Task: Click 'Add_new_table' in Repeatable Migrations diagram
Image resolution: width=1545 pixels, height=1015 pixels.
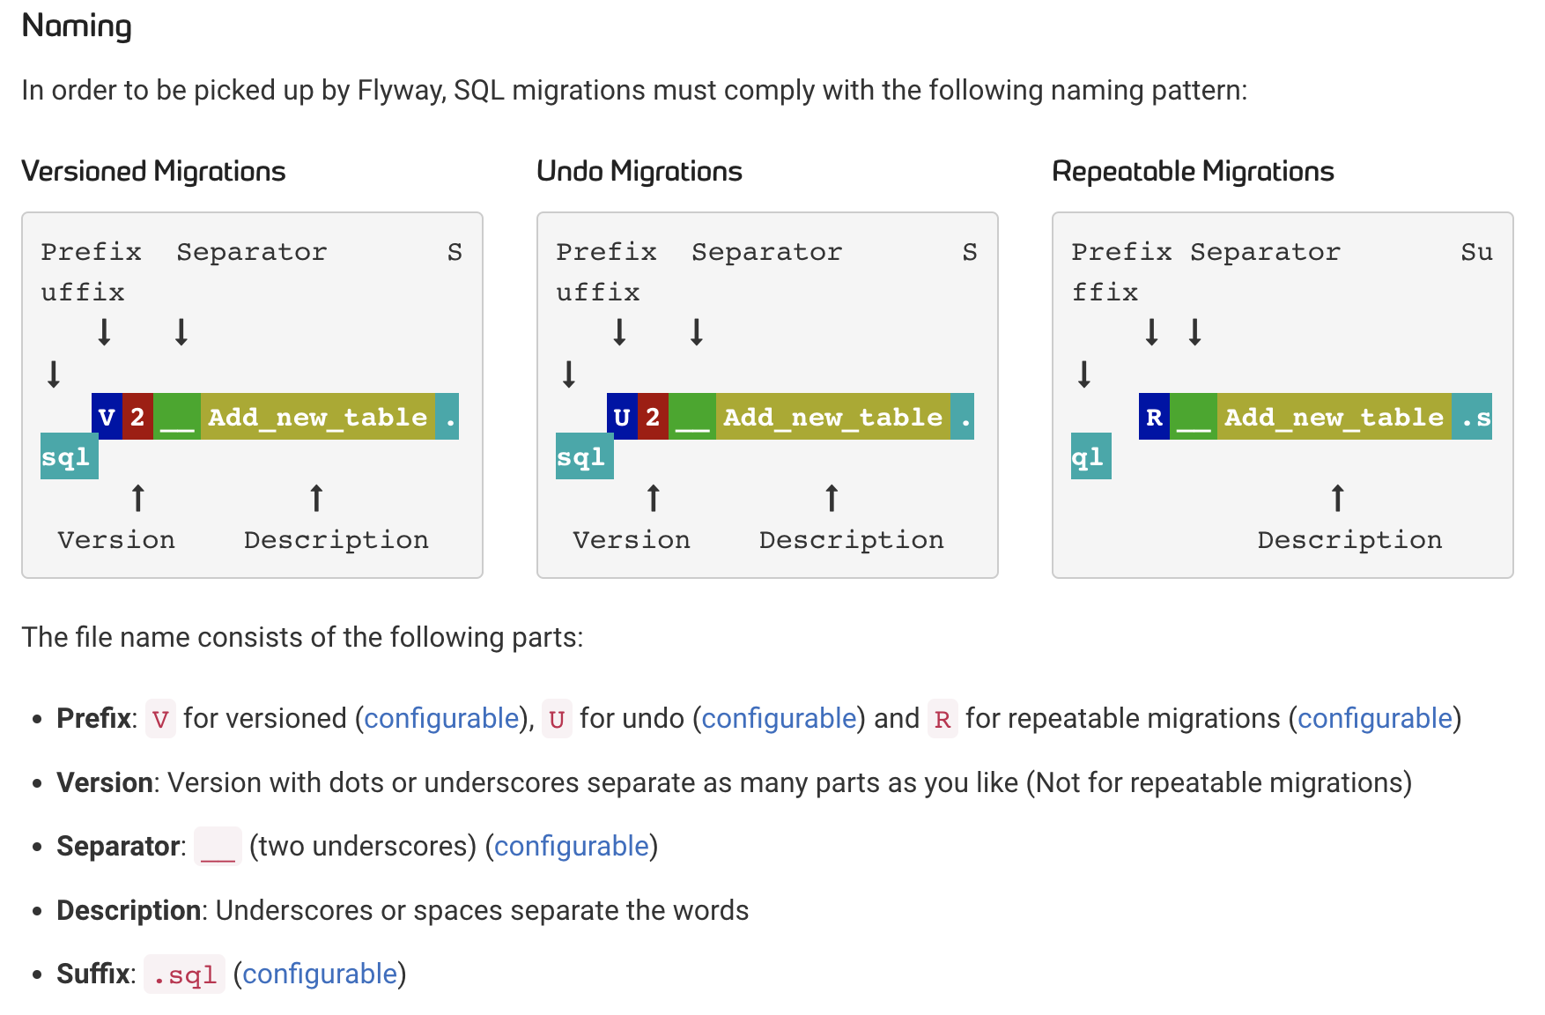Action: (1334, 417)
